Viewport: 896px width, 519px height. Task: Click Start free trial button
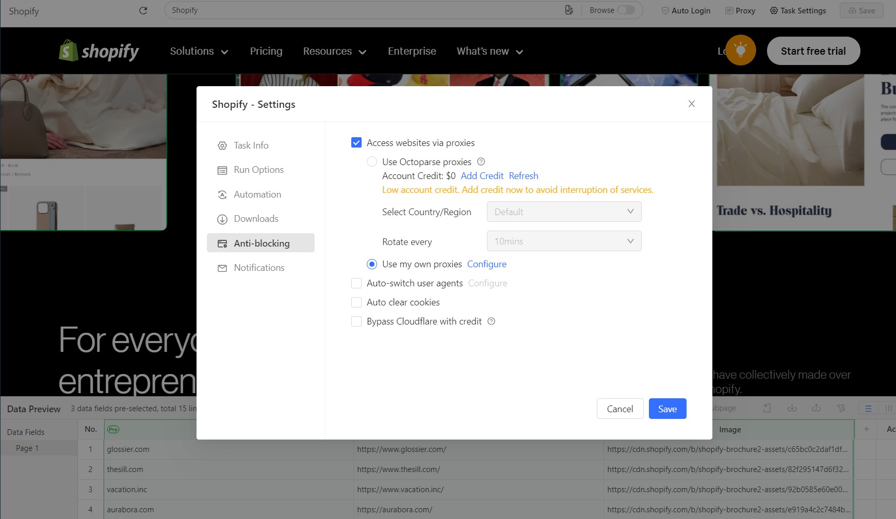coord(813,51)
